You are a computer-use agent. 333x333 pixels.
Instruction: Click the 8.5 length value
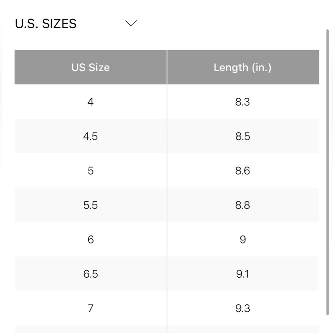point(242,136)
